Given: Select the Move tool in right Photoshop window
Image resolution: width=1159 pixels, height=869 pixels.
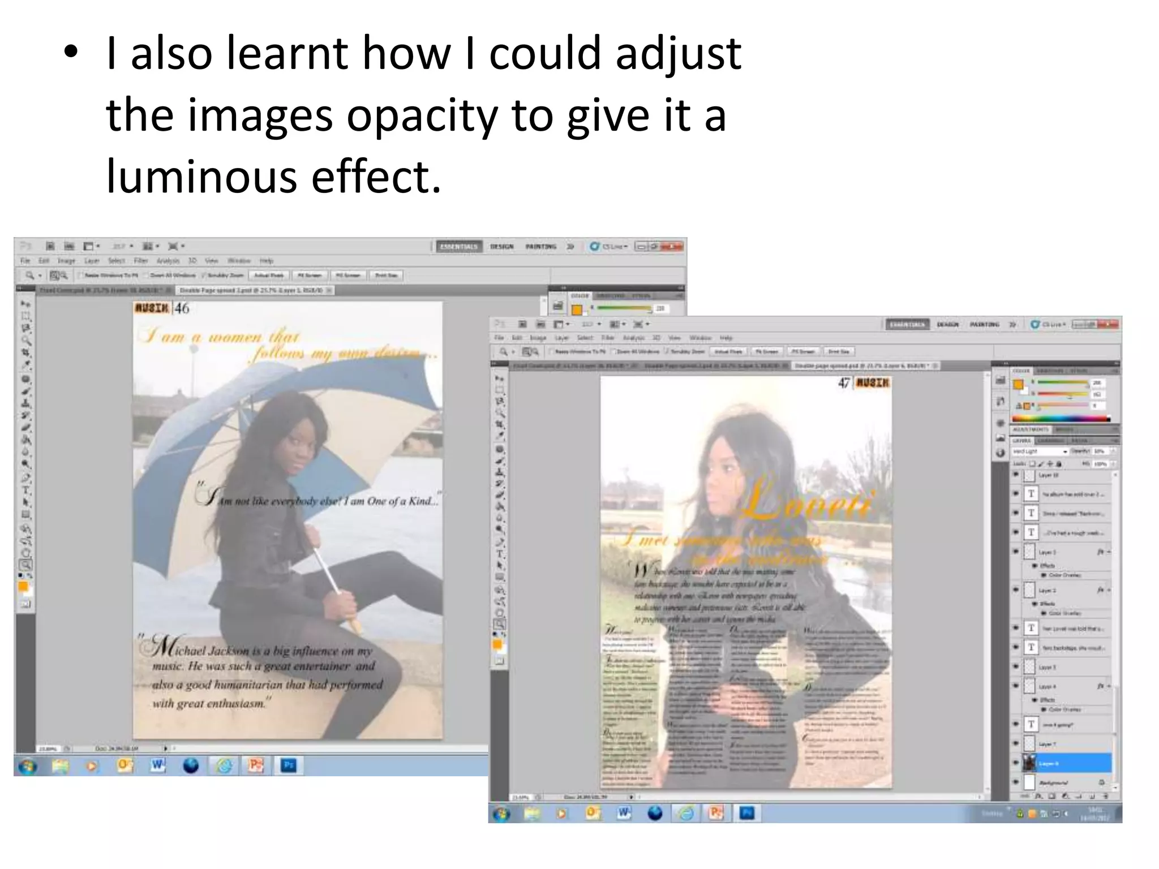Looking at the screenshot, I should (500, 378).
